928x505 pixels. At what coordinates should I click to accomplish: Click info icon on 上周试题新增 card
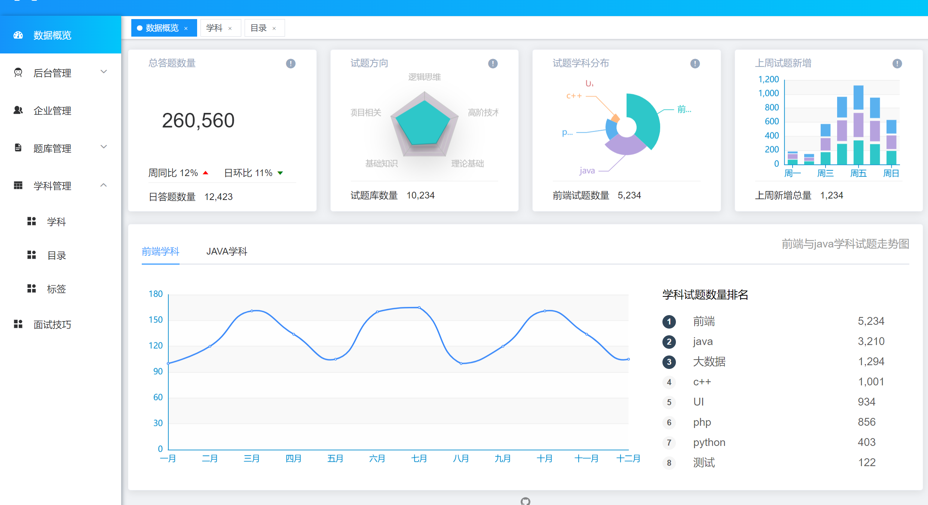(x=897, y=64)
